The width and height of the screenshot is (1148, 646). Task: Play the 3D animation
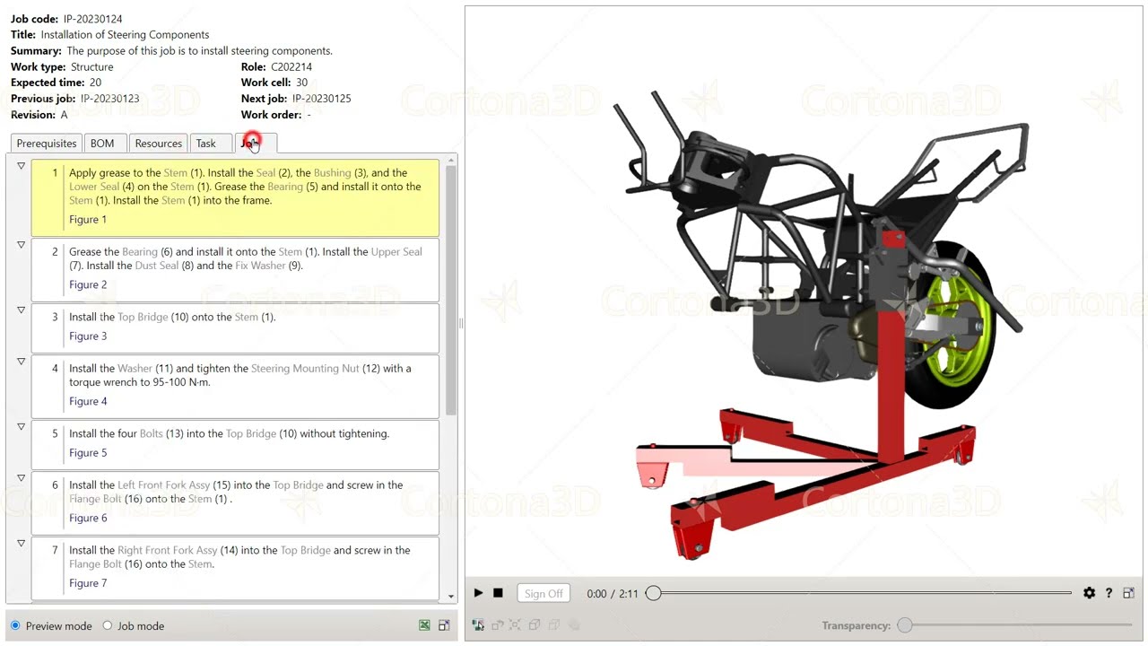coord(478,593)
